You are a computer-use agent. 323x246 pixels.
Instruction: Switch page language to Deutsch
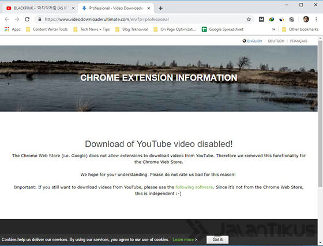pos(276,41)
